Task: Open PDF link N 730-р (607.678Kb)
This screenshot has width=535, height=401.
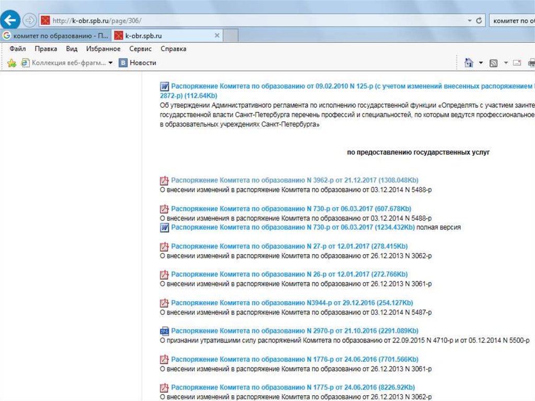Action: click(291, 209)
